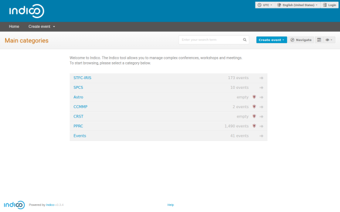Click the '2 events' count text
This screenshot has height=212, width=340.
tap(241, 107)
